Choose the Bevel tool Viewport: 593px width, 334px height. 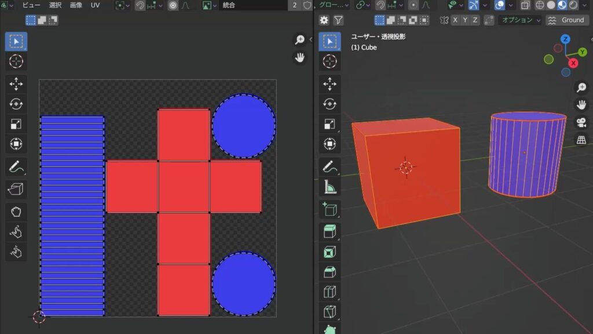point(330,272)
